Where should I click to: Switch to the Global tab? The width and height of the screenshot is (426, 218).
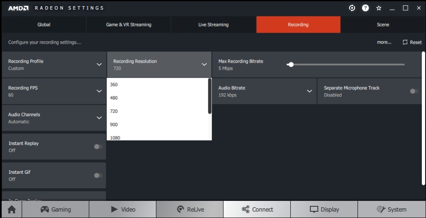(x=44, y=25)
